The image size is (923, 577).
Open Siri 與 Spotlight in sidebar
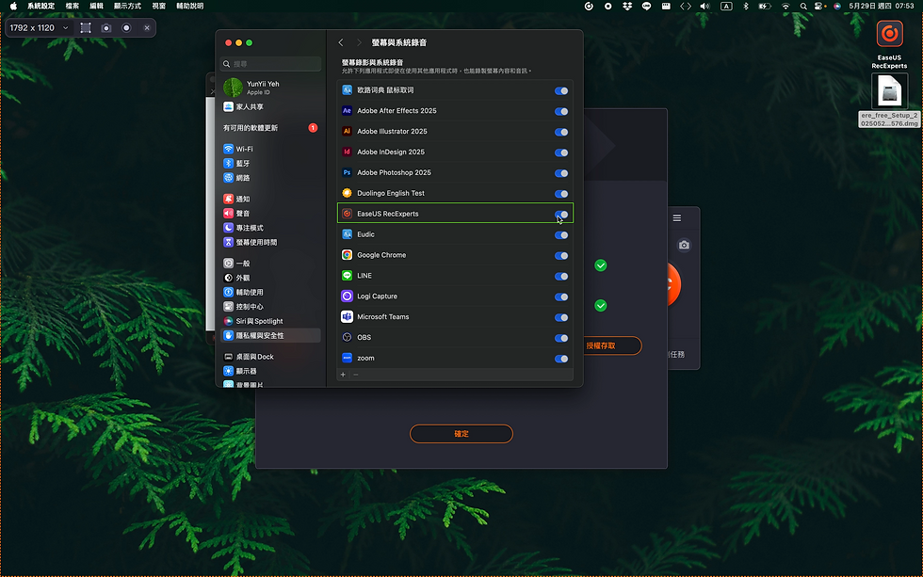(x=271, y=321)
